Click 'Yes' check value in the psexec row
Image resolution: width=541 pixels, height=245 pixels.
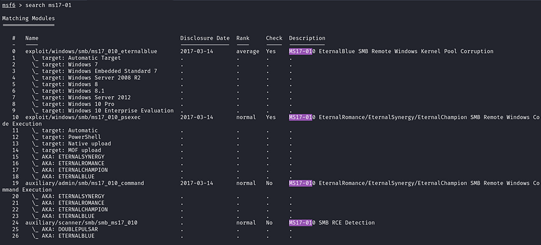coord(271,118)
